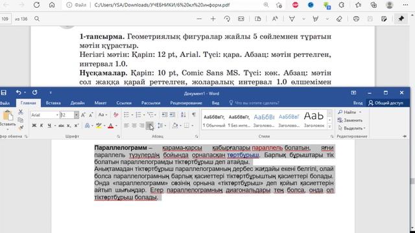Open the Файл menu in Word
Screen dimensions: 415x233
coord(5,103)
